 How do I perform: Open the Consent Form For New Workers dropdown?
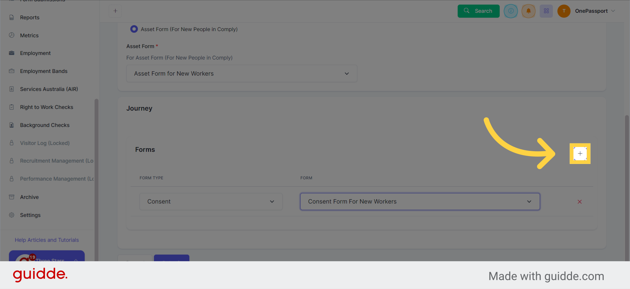click(x=420, y=202)
